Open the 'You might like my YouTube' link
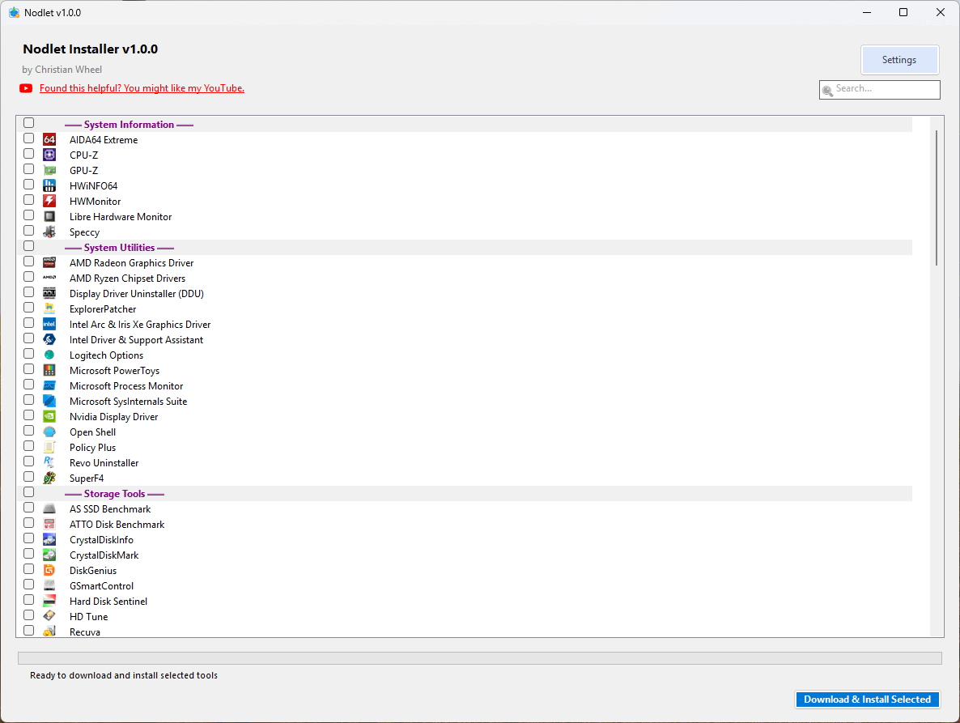Viewport: 960px width, 723px height. (x=142, y=88)
